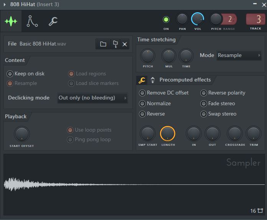Click the icon beside Precomputed effects wrench
267x220 pixels.
[153, 80]
